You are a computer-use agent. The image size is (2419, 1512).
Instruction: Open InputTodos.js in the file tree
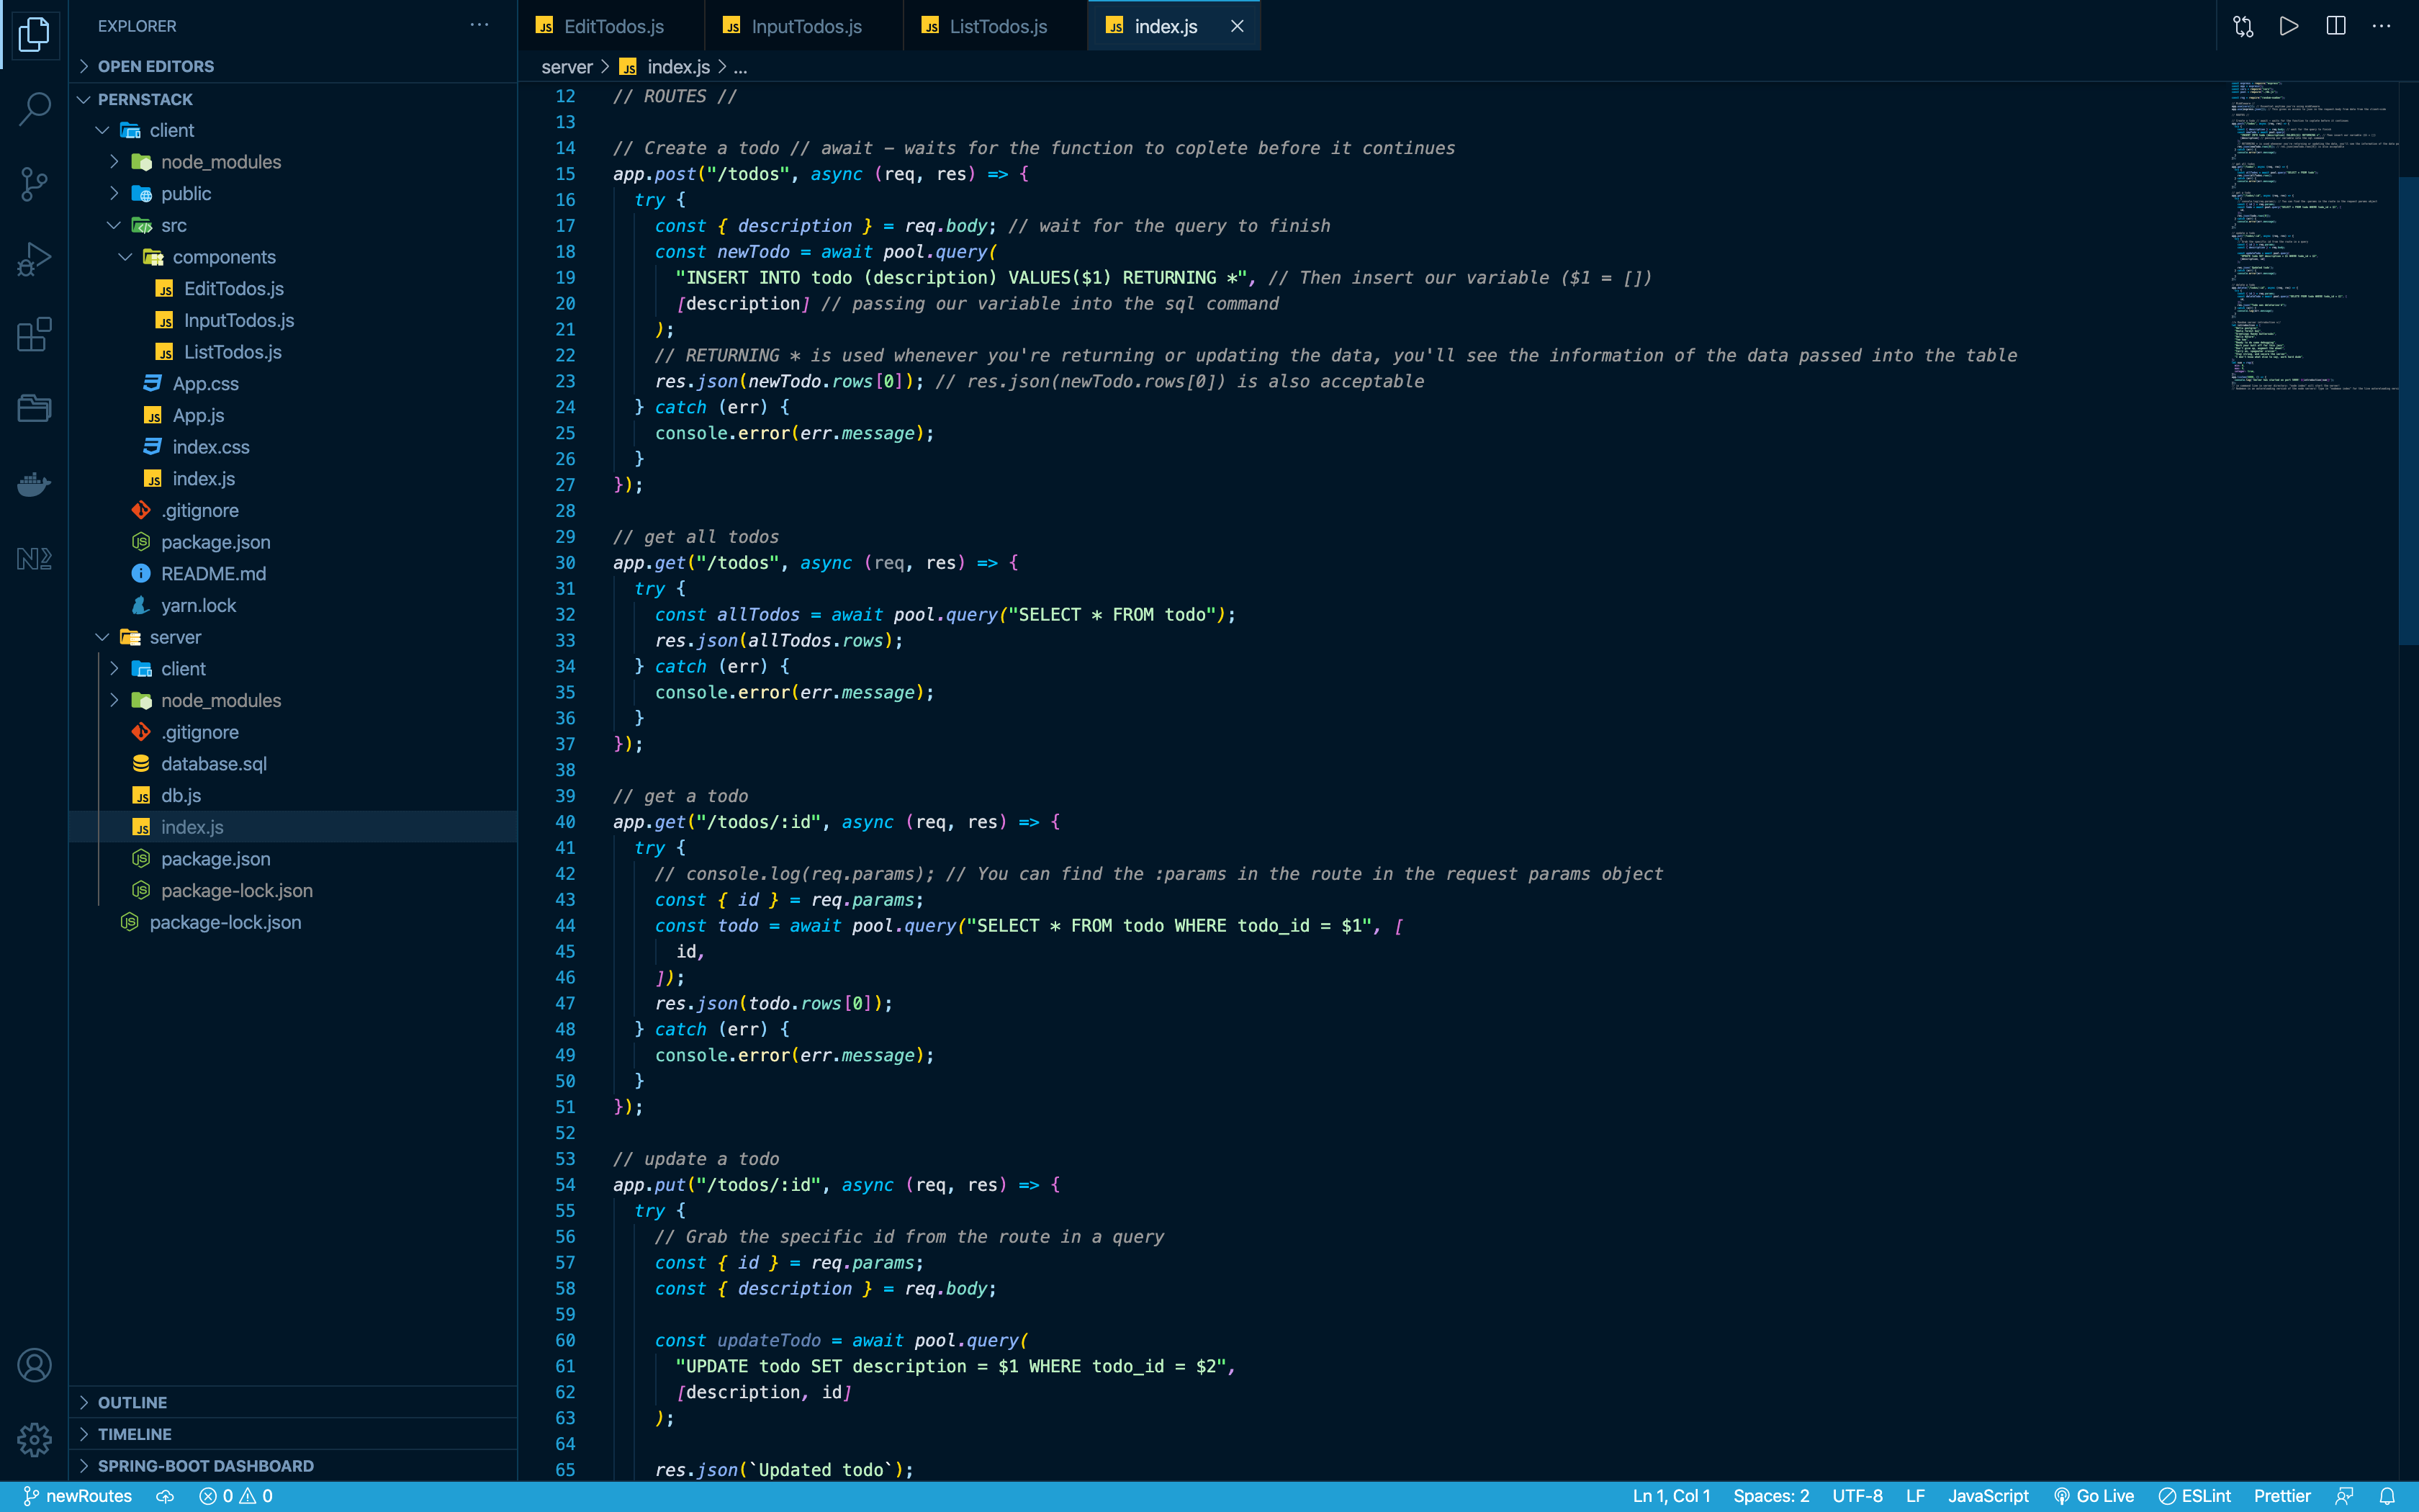293,320
